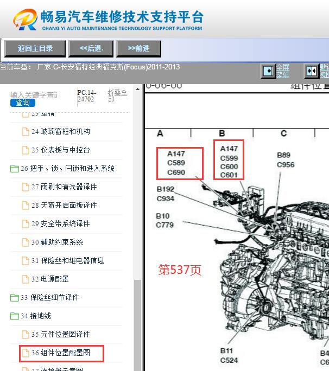Go back with <<后退 button
Viewport: 329px width, 371px height.
[91, 49]
